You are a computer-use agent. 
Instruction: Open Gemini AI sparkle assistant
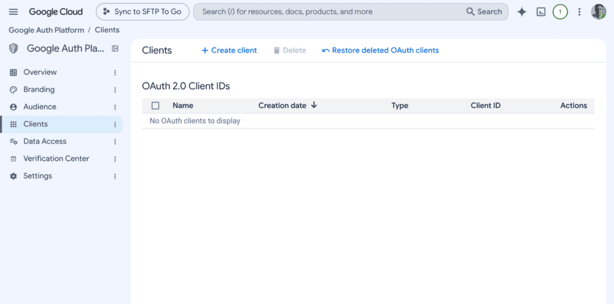pyautogui.click(x=521, y=12)
